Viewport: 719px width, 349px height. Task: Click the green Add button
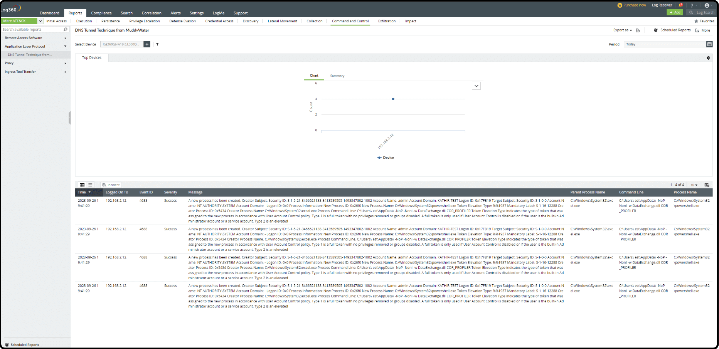point(675,12)
